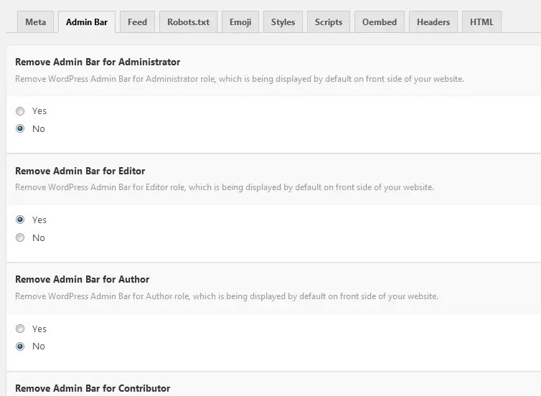Open the Oembed tab

380,22
